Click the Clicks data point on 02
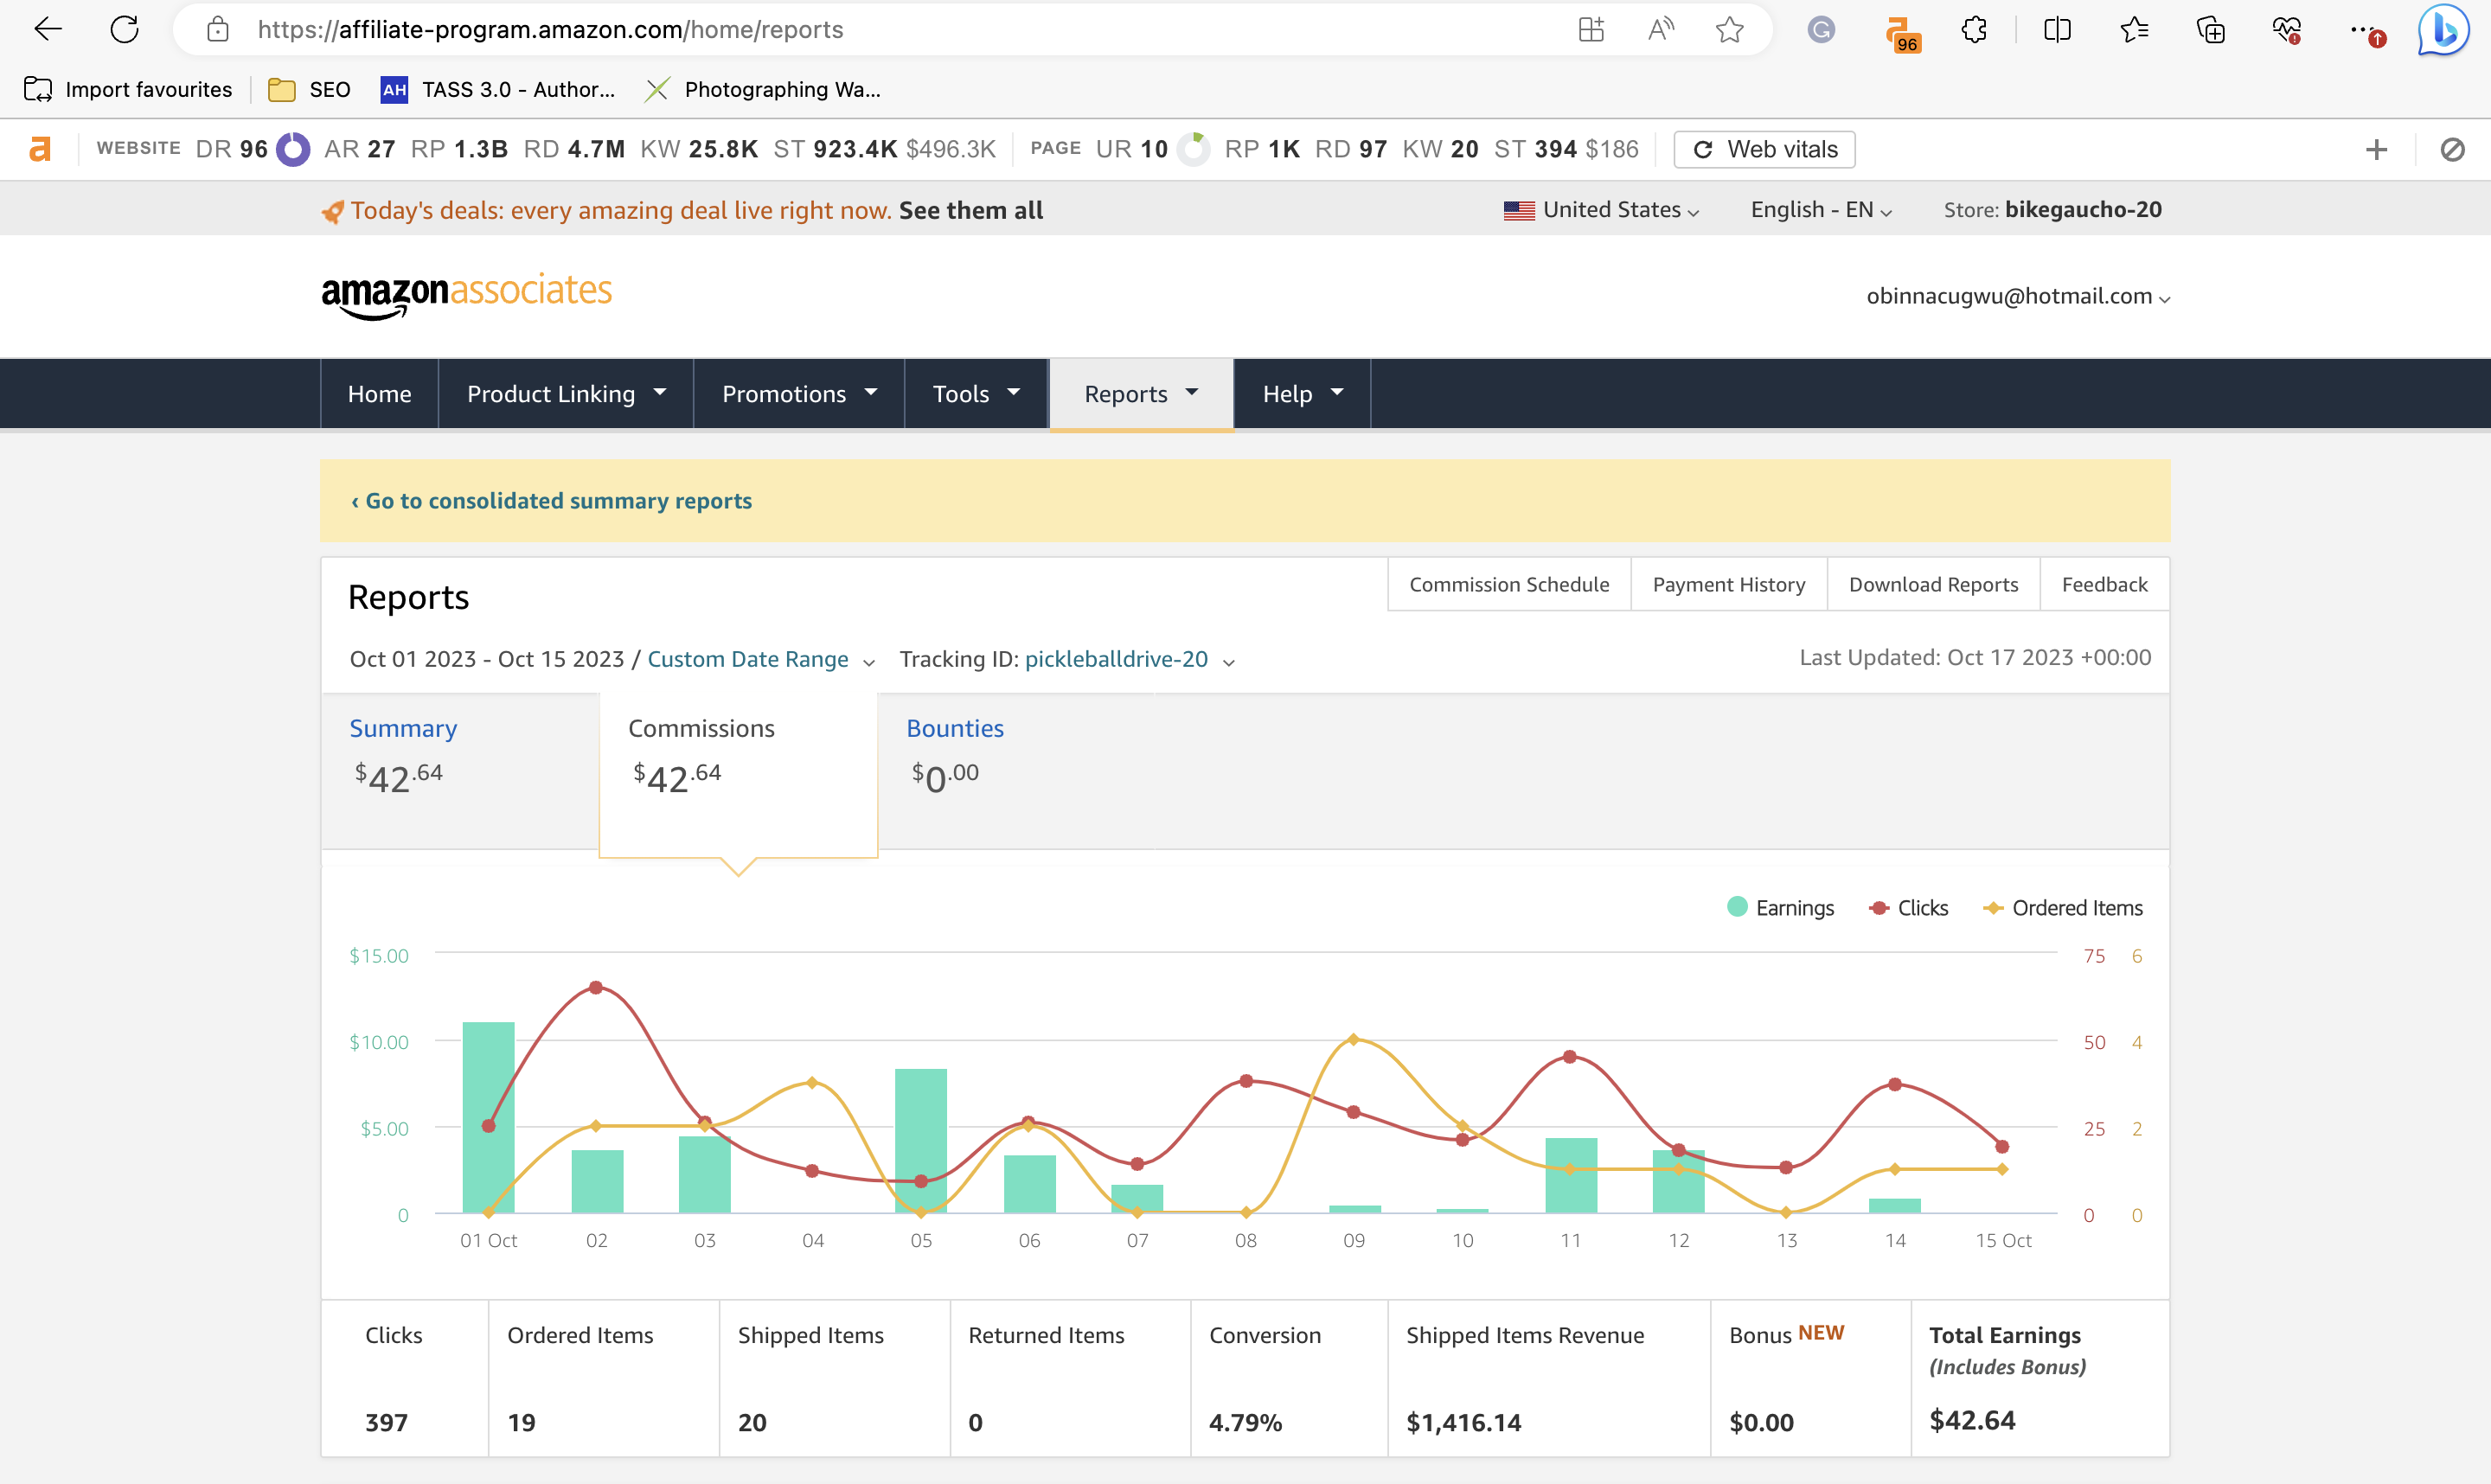The image size is (2491, 1484). click(x=596, y=987)
